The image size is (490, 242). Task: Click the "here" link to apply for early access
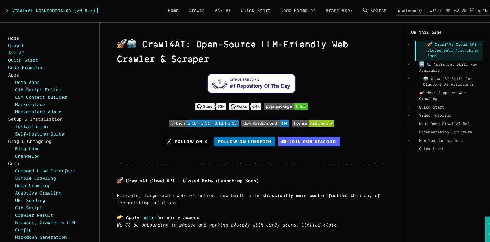click(147, 217)
